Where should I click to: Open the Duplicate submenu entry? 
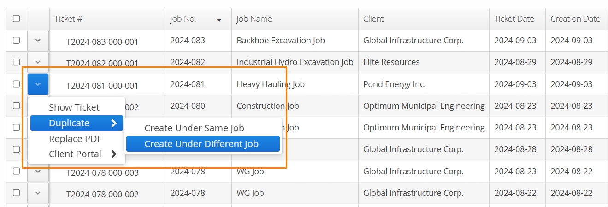click(x=77, y=123)
